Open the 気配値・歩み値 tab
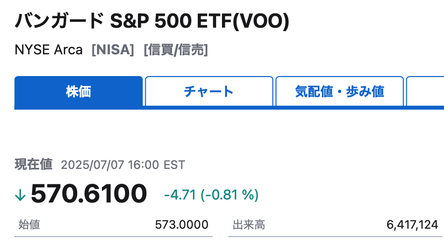The image size is (444, 242). (x=340, y=91)
